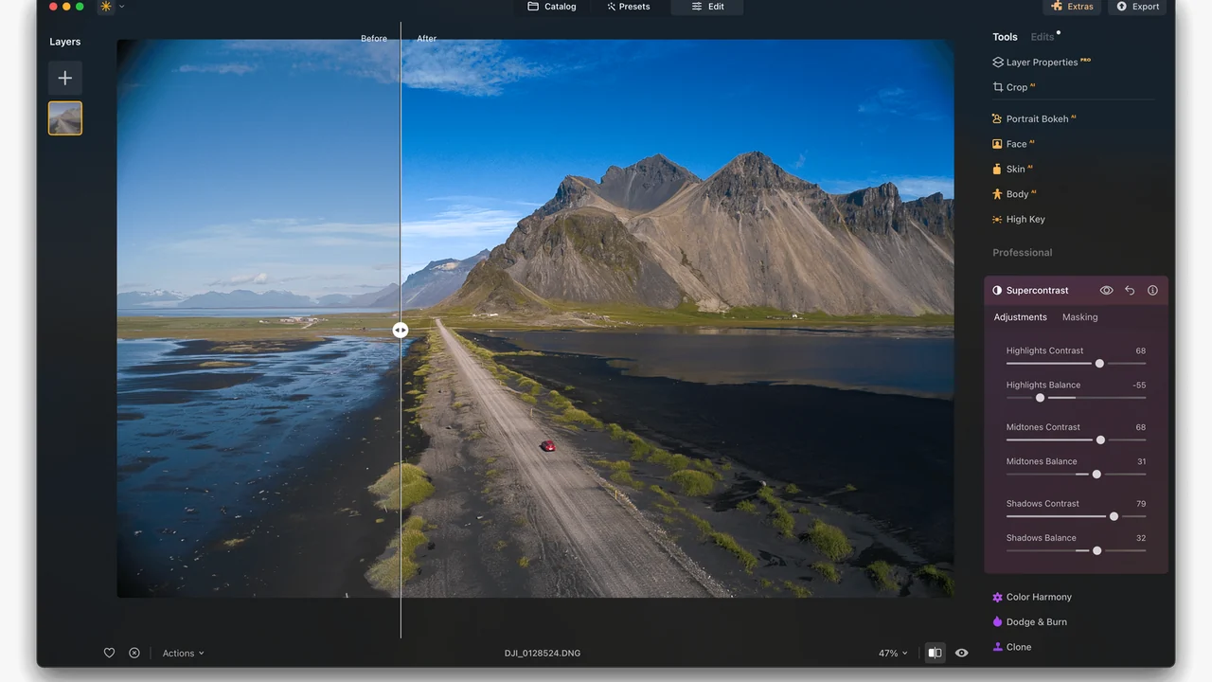Open Layer Properties tool
This screenshot has width=1212, height=682.
click(x=1041, y=63)
